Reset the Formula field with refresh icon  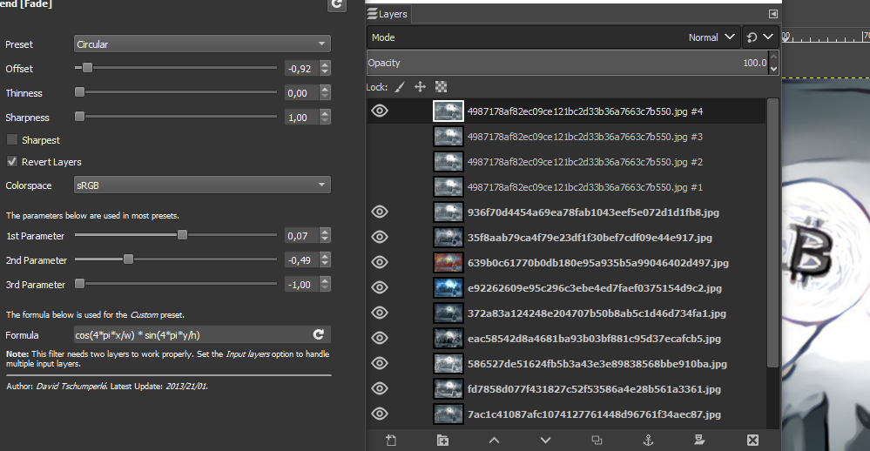319,334
